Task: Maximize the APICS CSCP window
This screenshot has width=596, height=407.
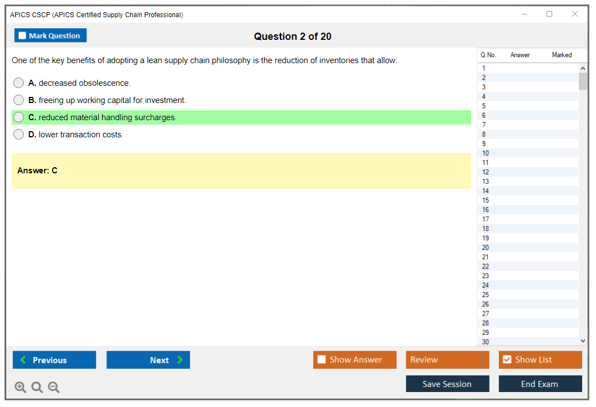Action: click(549, 14)
